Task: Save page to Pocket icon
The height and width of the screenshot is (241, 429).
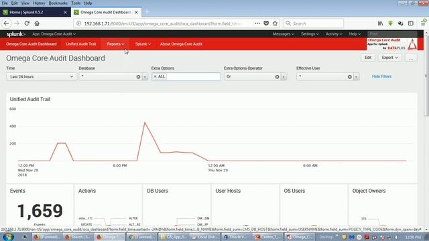Action: 266,23
